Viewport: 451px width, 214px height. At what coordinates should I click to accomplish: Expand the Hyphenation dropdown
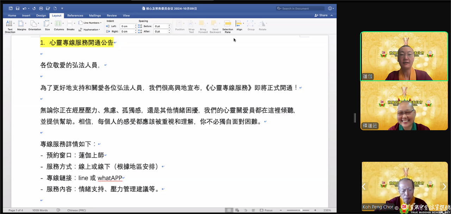[x=90, y=30]
